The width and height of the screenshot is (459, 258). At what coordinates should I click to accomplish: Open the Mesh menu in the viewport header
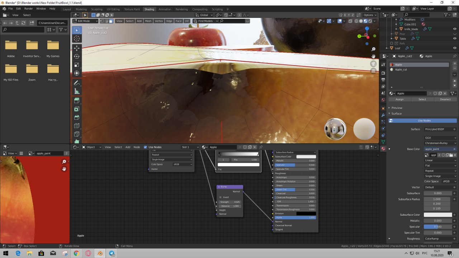click(x=148, y=21)
